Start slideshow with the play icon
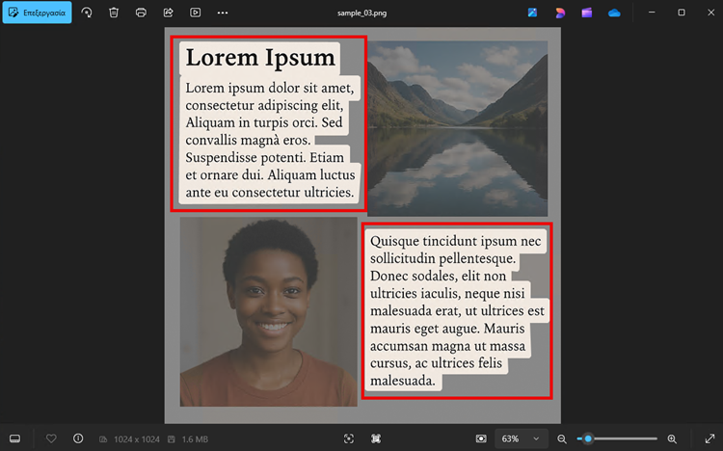 (x=196, y=13)
